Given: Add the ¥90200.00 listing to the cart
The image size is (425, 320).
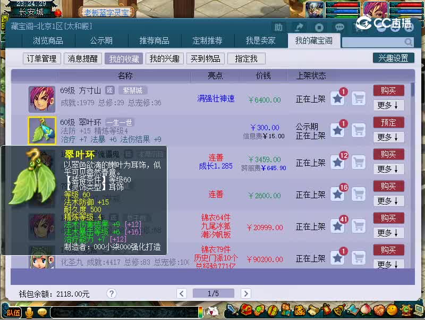Looking at the screenshot, I should pos(359,258).
